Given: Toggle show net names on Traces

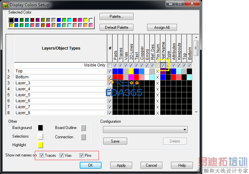Looking at the screenshot, I should [41, 155].
